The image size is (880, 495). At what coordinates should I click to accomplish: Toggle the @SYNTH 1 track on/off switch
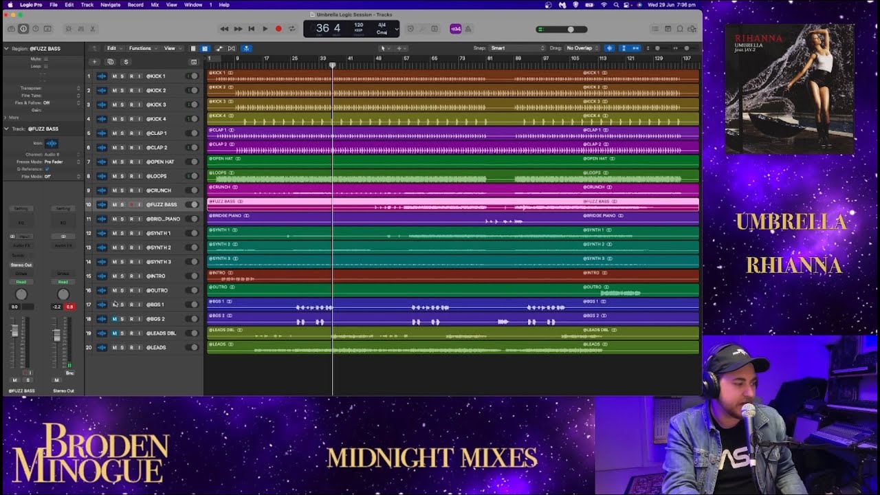pos(192,234)
